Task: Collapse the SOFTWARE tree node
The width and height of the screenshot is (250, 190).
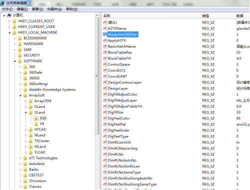Action: (15, 61)
